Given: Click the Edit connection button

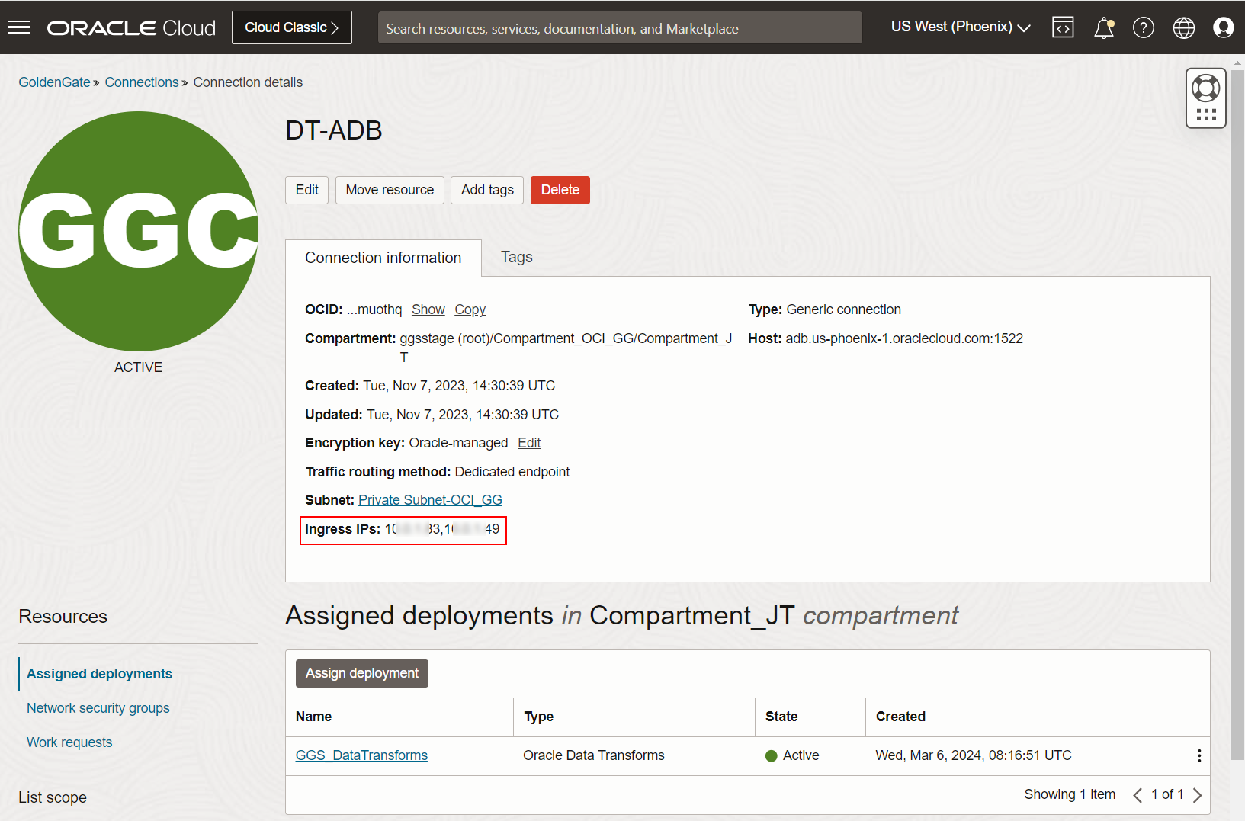Looking at the screenshot, I should tap(307, 190).
